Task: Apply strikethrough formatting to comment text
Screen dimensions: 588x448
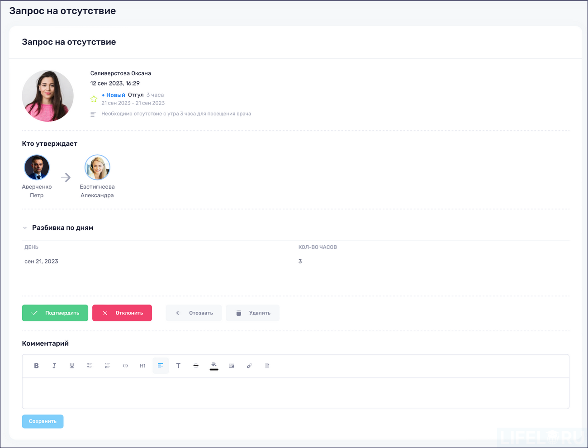Action: pyautogui.click(x=196, y=366)
